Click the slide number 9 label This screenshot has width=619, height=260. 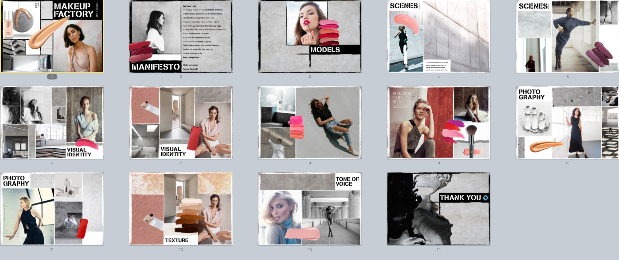coord(439,163)
